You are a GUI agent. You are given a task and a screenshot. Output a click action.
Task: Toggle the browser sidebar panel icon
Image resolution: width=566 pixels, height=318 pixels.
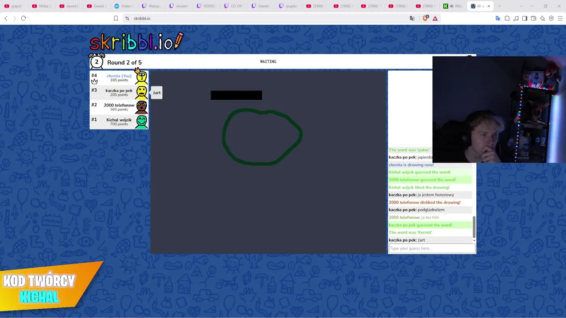pos(525,18)
